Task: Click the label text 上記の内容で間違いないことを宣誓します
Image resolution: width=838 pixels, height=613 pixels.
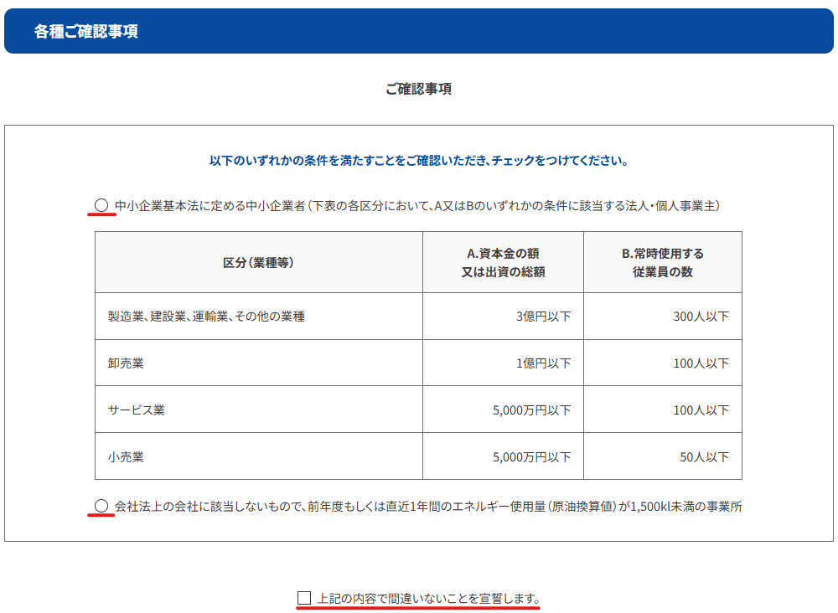Action: coord(428,598)
